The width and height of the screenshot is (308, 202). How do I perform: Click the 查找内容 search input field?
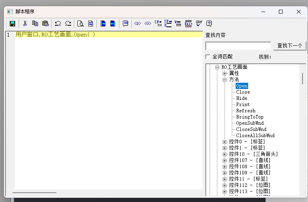point(238,46)
